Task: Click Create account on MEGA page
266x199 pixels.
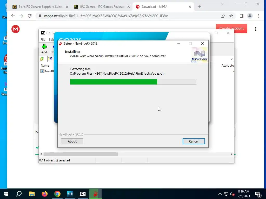Action: tap(231, 28)
